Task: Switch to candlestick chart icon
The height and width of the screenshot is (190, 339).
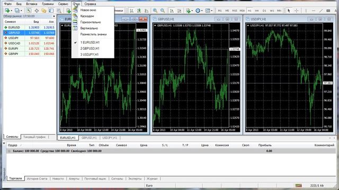Action: point(139,11)
